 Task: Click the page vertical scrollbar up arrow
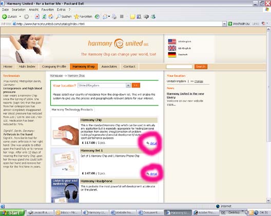[x=268, y=29]
